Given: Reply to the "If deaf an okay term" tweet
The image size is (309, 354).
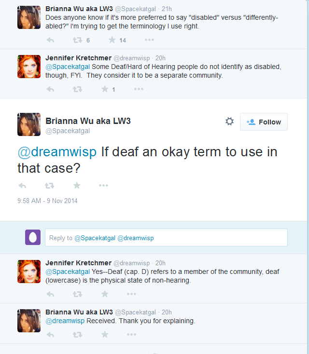Looking at the screenshot, I should (22, 186).
